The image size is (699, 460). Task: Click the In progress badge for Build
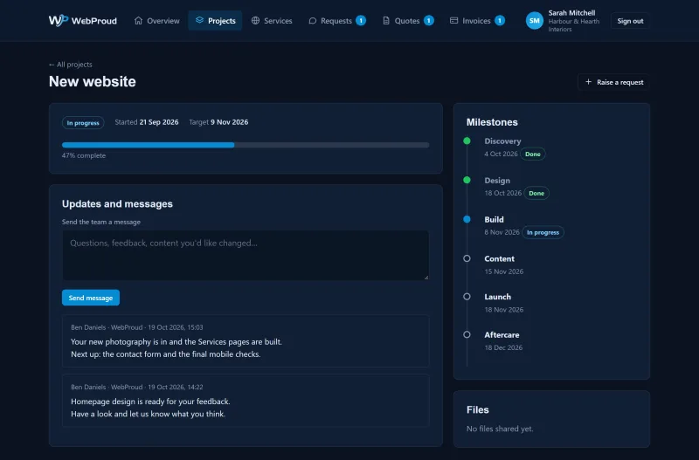pyautogui.click(x=543, y=232)
